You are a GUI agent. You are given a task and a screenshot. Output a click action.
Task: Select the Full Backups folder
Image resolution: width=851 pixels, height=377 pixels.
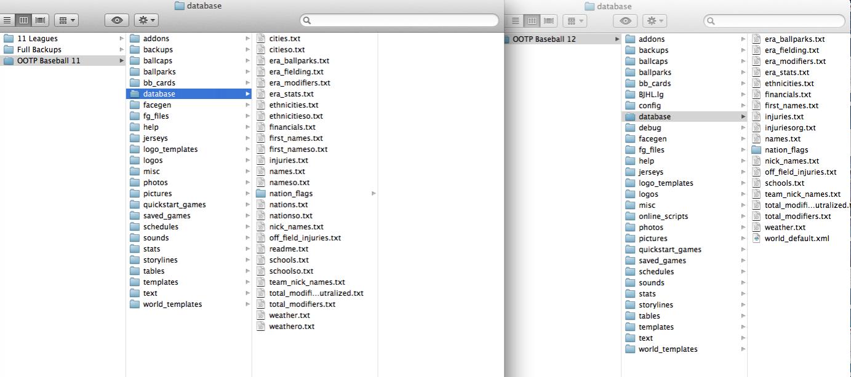tap(39, 50)
